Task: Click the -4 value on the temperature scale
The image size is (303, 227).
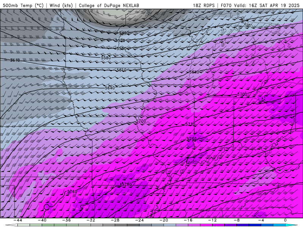Action: coord(261,220)
